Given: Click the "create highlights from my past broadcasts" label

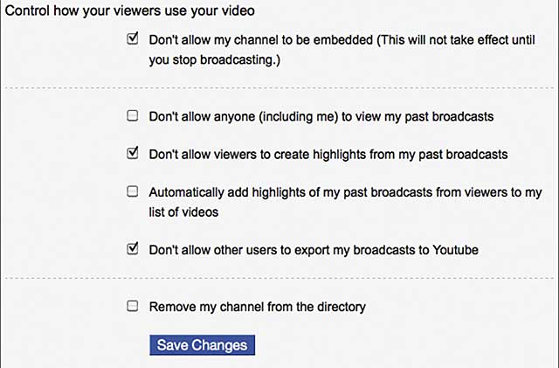Looking at the screenshot, I should [390, 155].
